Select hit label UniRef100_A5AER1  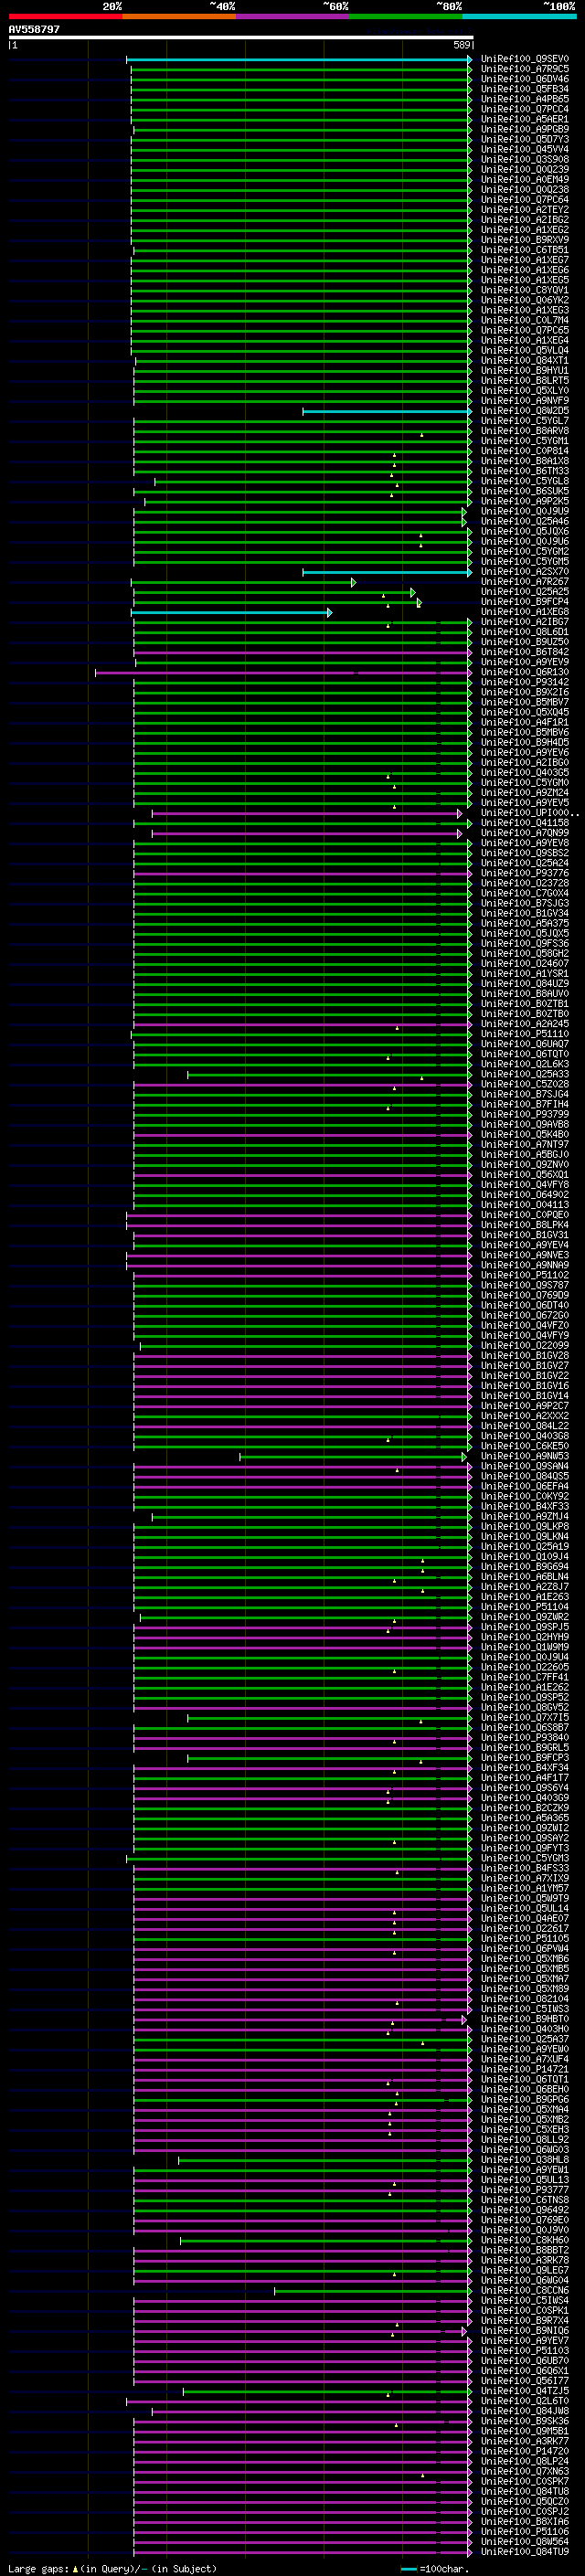coord(524,119)
